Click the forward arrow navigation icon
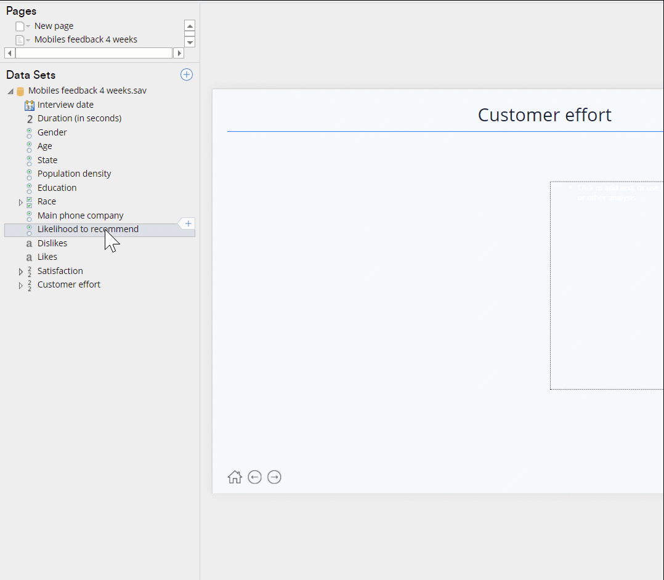The width and height of the screenshot is (664, 580). pos(274,477)
